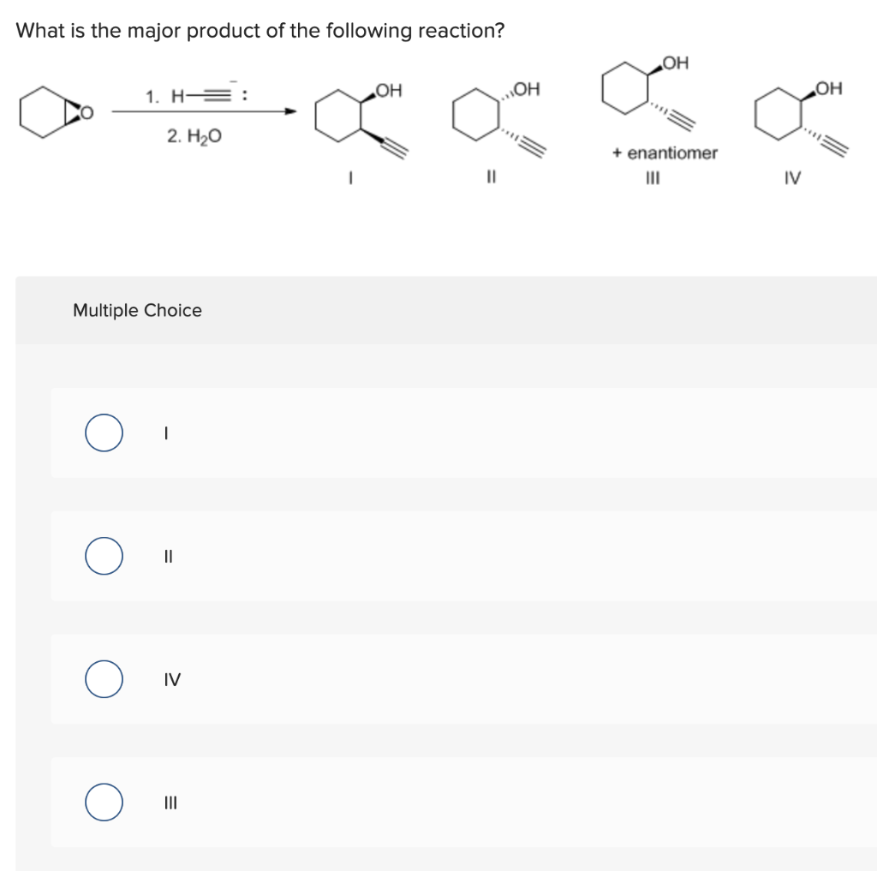Click product structure I with wedge alkyne
Image resolution: width=877 pixels, height=871 pixels.
pos(361,120)
